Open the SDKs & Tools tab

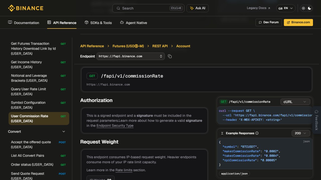[x=98, y=23]
